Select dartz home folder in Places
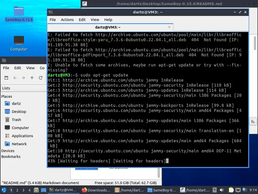This screenshot has width=258, height=194. point(16,104)
